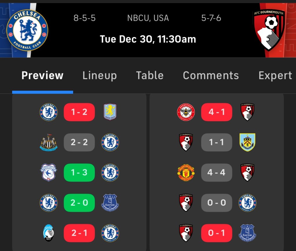Go to the Expert tab
Viewport: 296px width, 251px height.
point(275,76)
